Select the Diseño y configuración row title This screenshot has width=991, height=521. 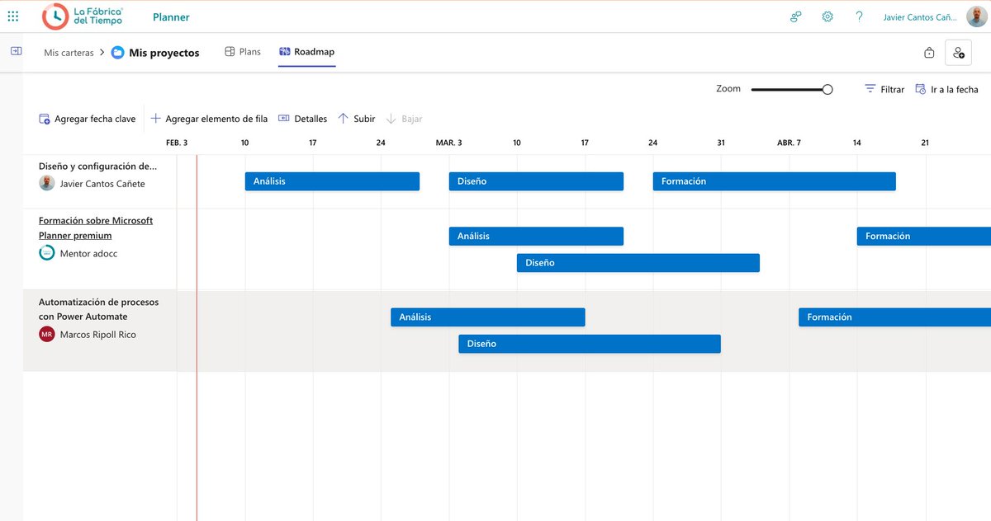click(97, 166)
